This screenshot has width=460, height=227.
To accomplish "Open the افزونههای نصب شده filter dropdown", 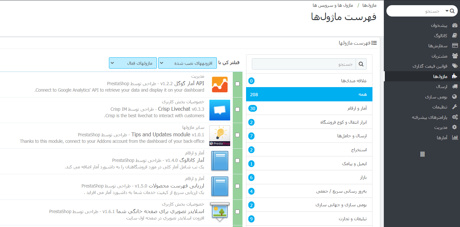I will tap(187, 63).
